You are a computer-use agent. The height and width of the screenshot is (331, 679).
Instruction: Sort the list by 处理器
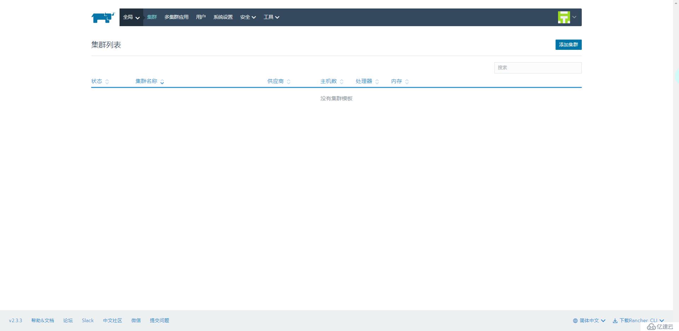(367, 81)
